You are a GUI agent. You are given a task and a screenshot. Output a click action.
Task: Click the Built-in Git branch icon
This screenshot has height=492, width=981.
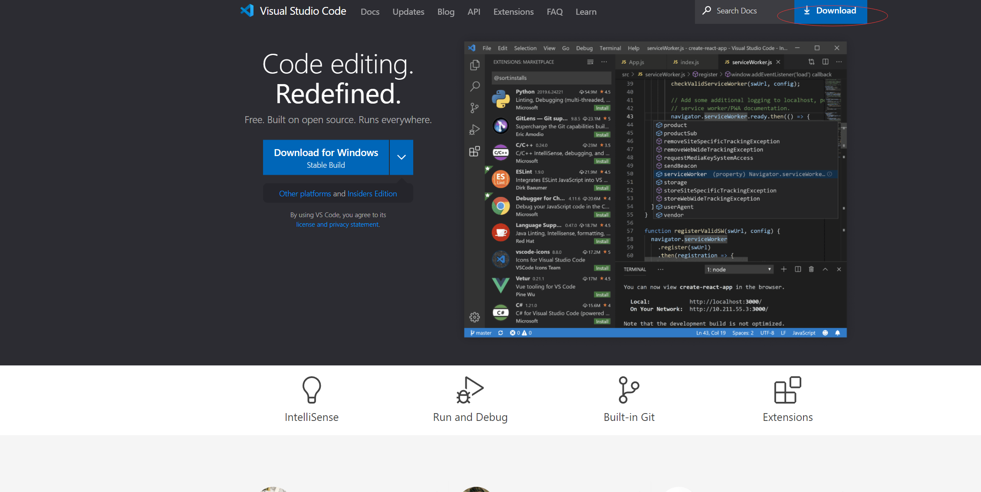point(629,390)
